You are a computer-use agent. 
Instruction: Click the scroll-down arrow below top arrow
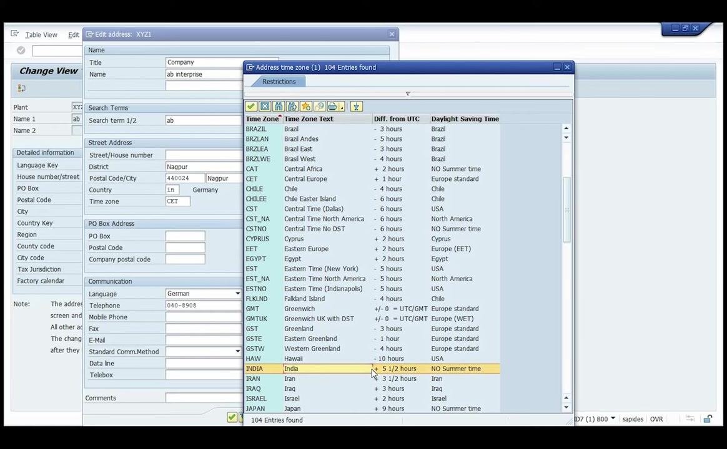566,137
